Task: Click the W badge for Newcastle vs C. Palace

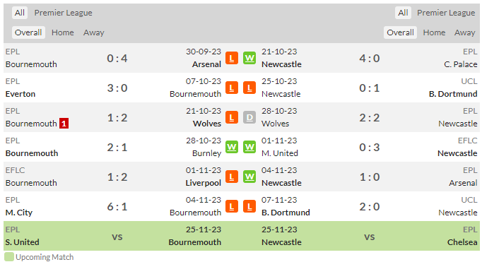Action: coord(249,58)
